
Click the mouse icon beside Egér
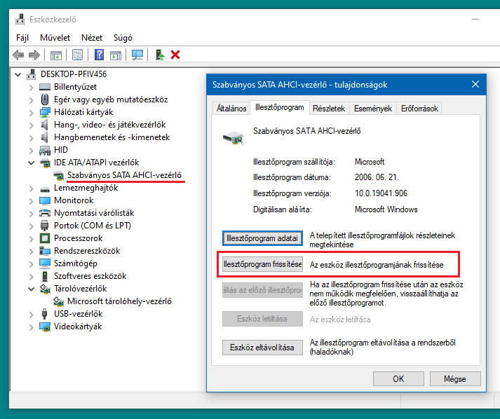(x=45, y=99)
